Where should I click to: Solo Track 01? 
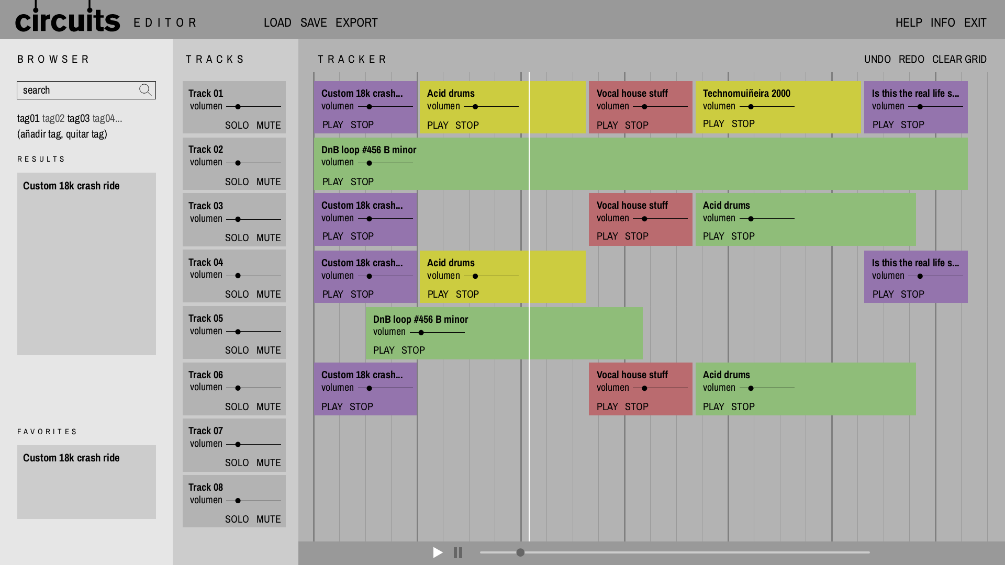click(237, 125)
